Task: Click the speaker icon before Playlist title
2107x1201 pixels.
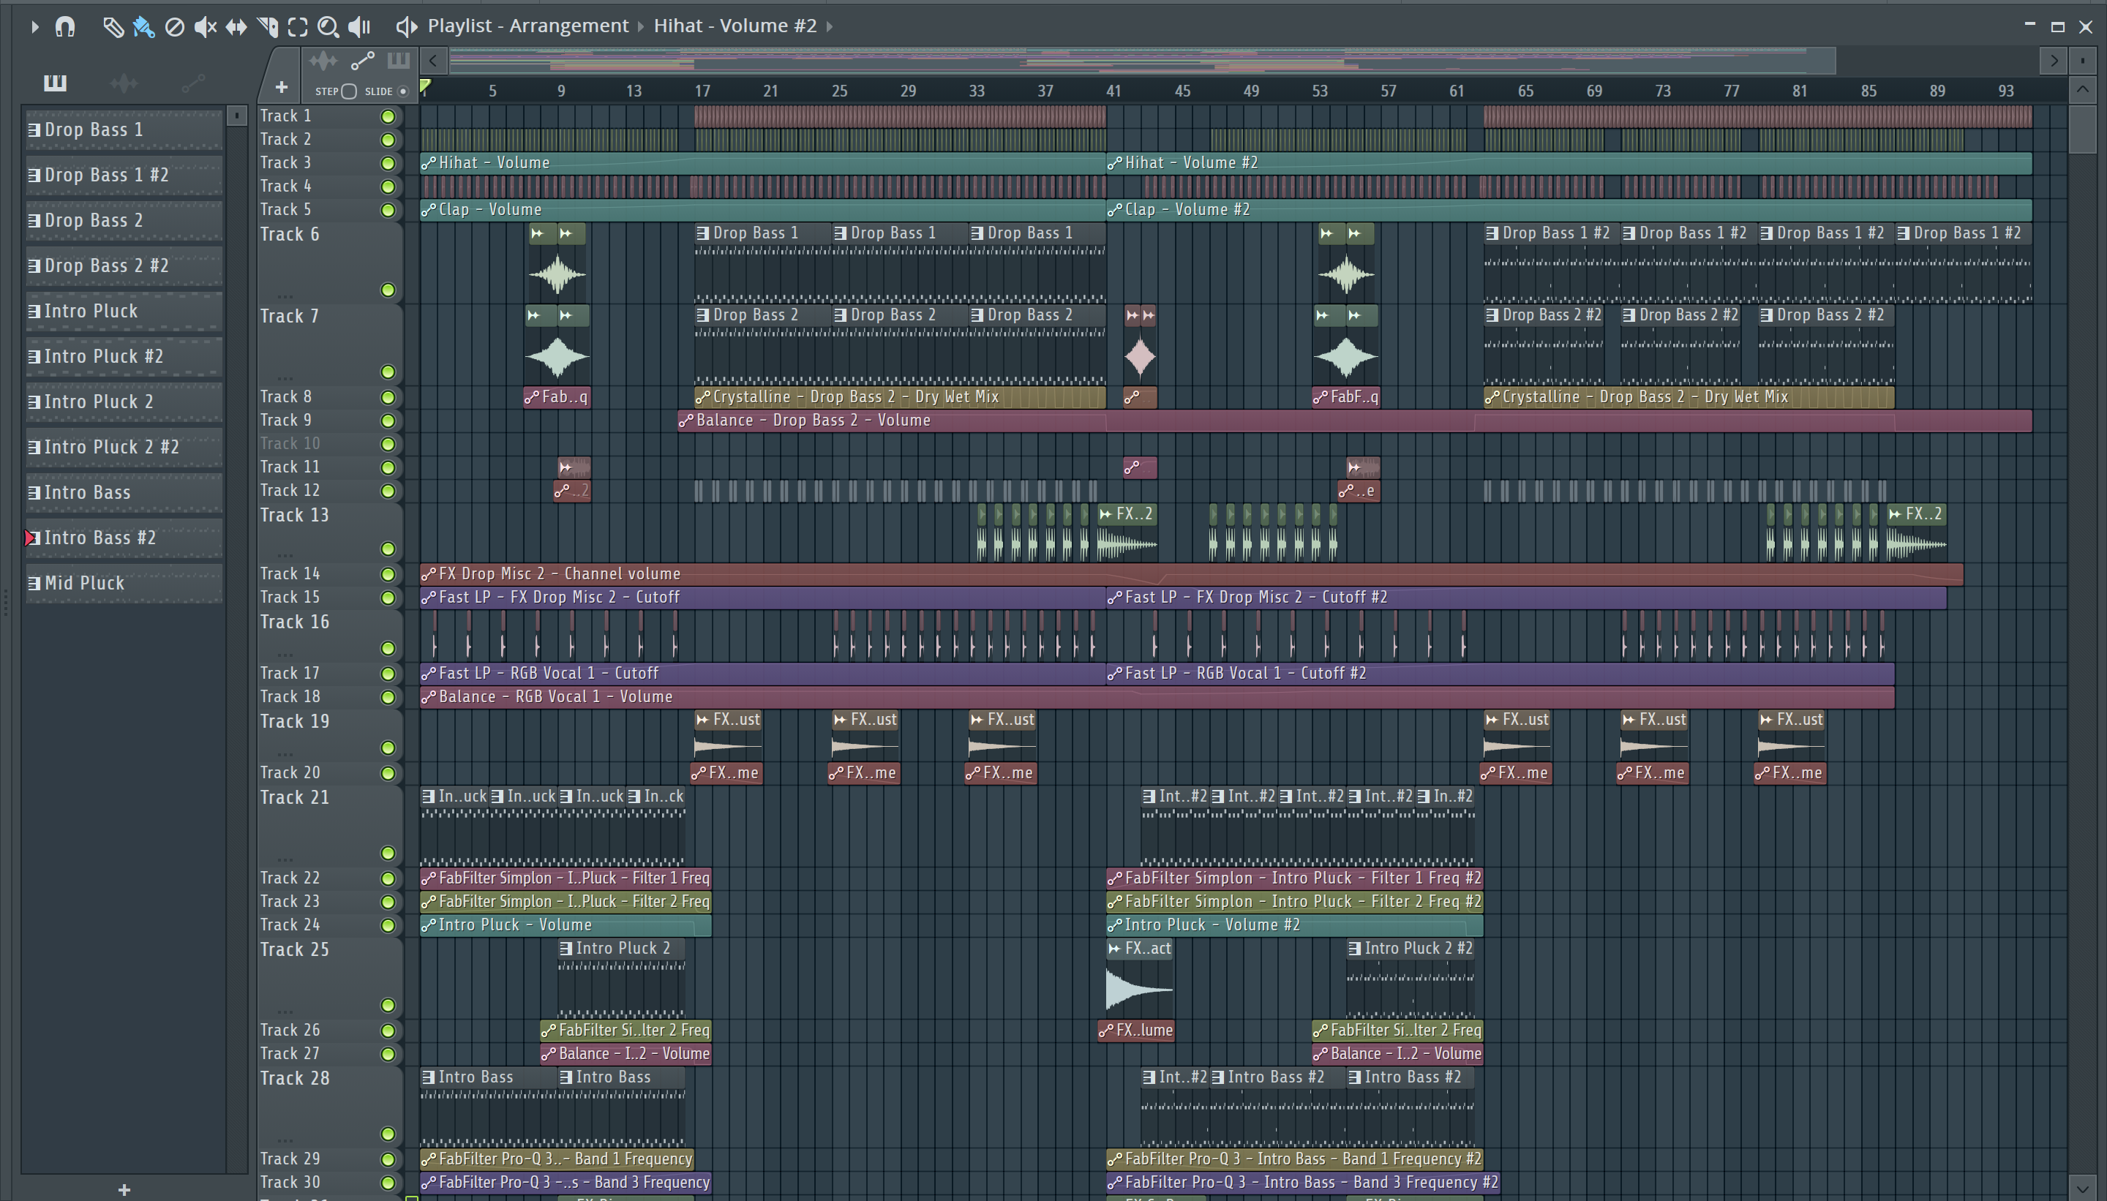Action: click(x=406, y=26)
